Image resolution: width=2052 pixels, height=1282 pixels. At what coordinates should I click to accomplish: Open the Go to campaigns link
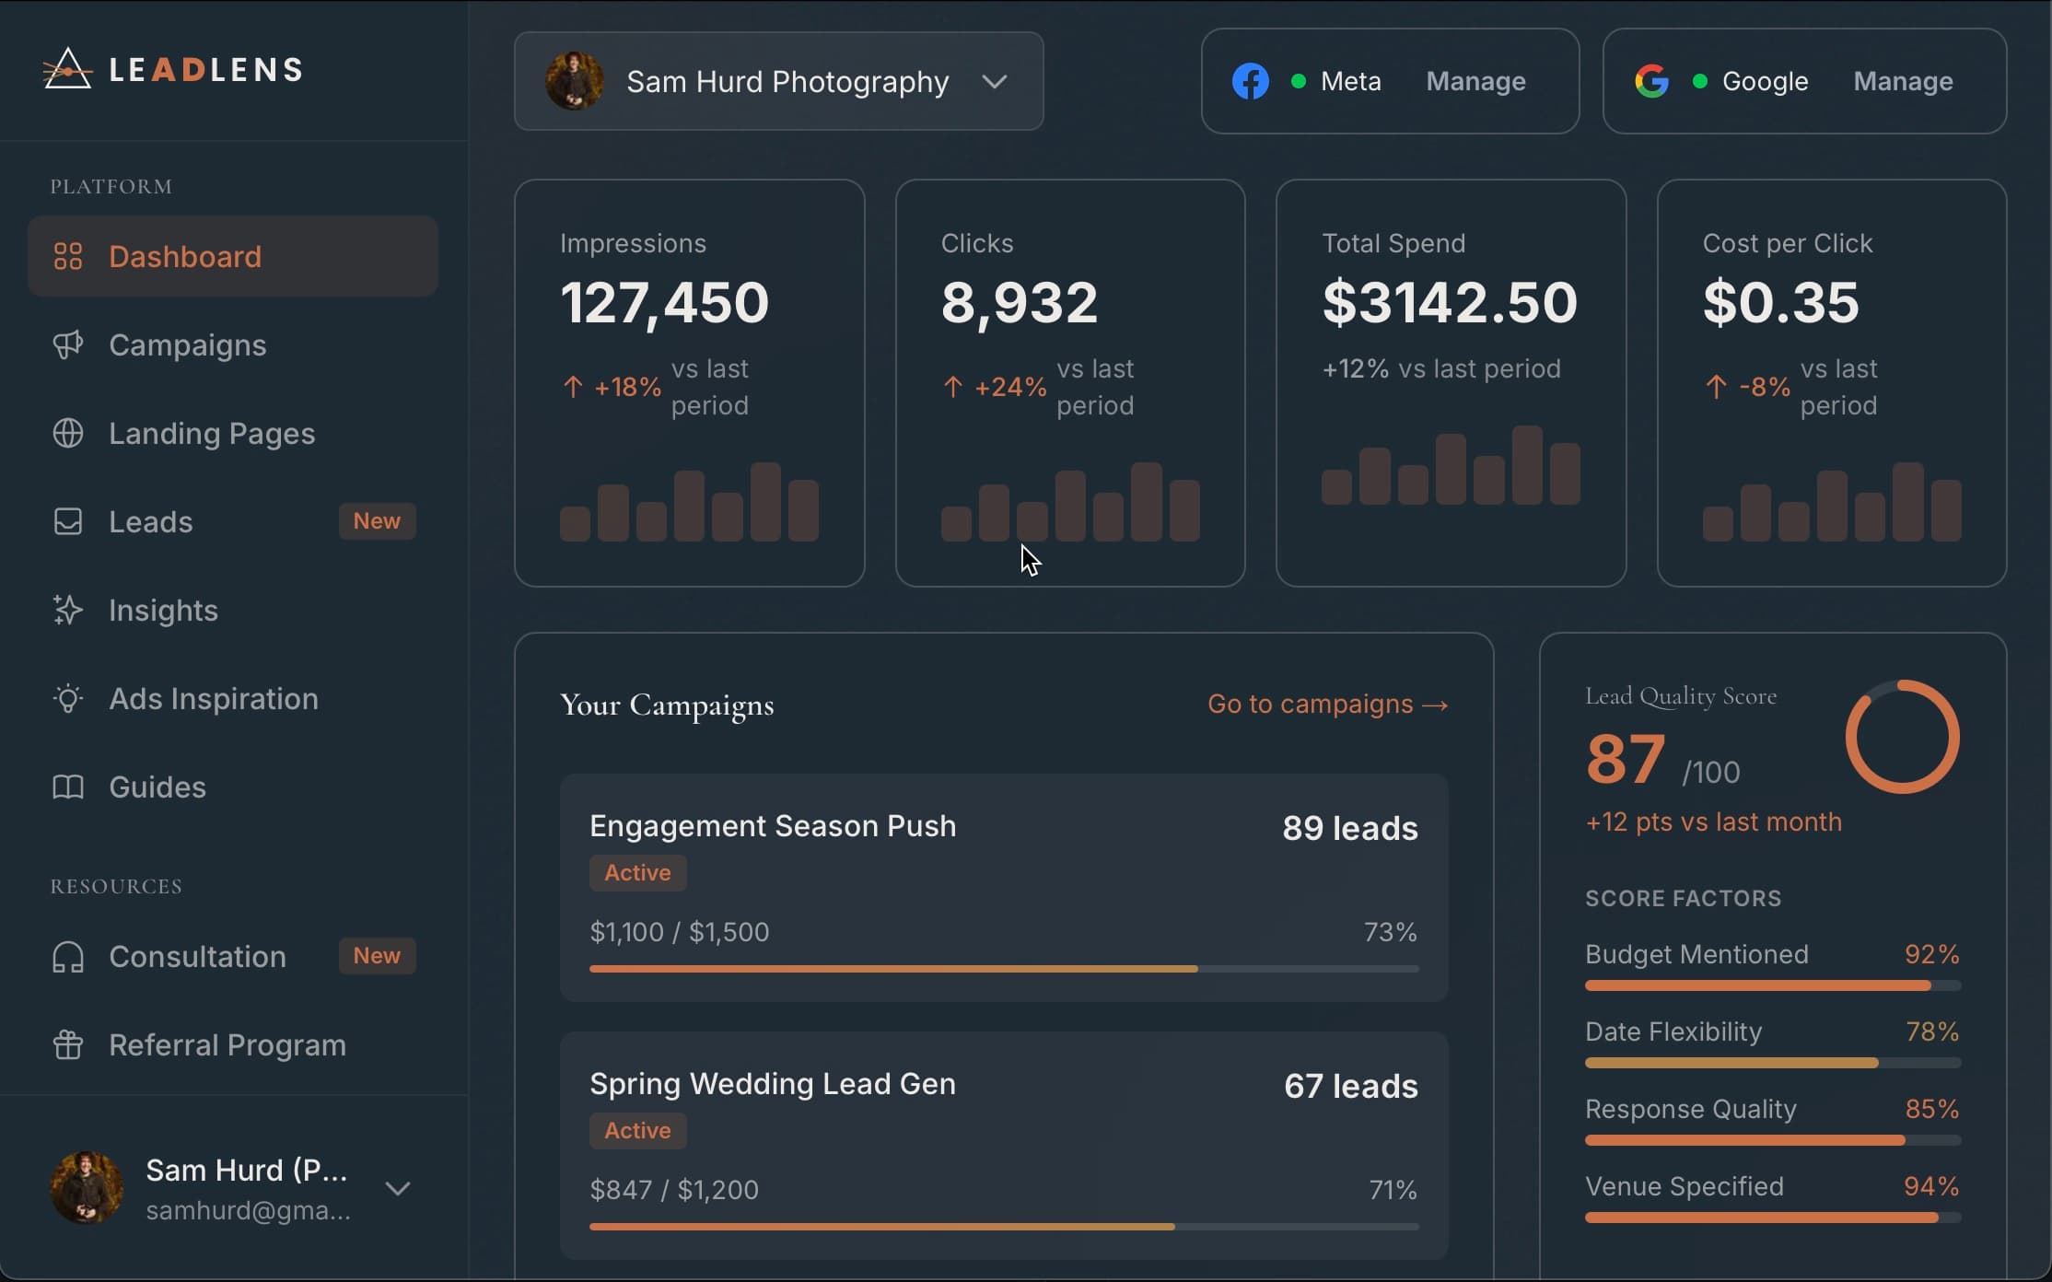pos(1328,704)
